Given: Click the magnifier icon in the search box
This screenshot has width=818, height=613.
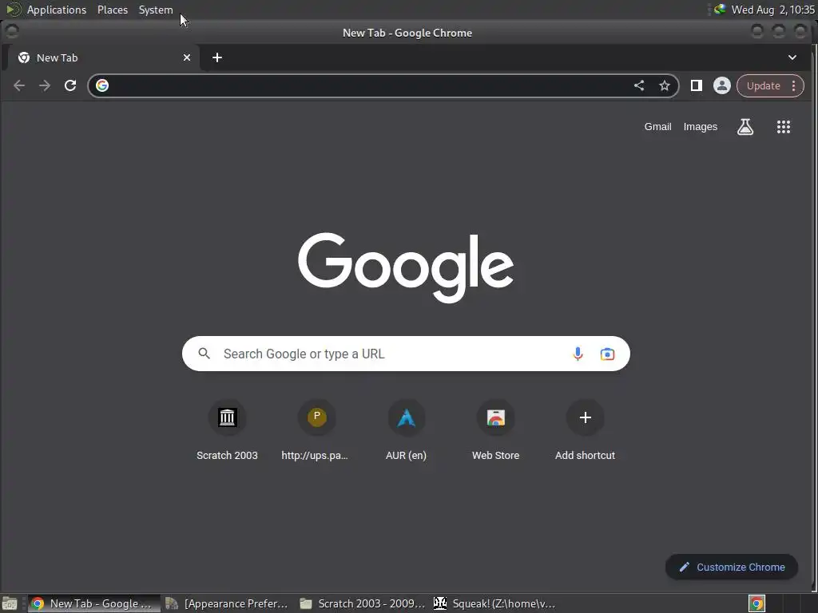Looking at the screenshot, I should click(x=204, y=354).
